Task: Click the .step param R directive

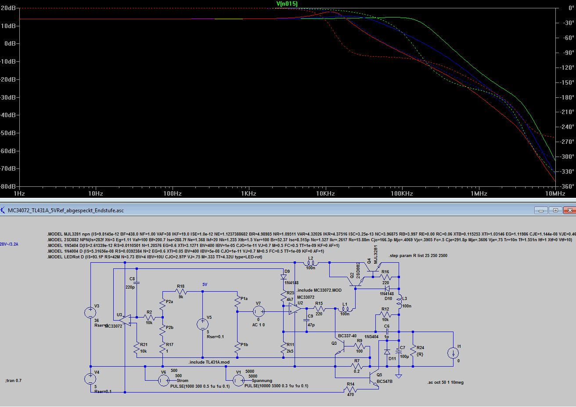Action: point(418,255)
